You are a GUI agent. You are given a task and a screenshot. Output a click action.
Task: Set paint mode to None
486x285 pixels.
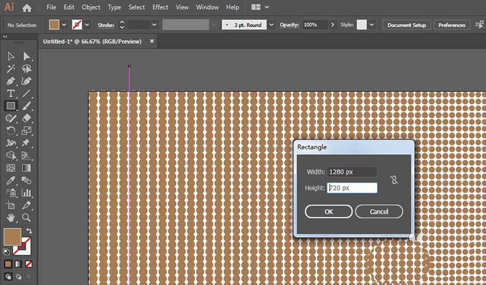[29, 264]
